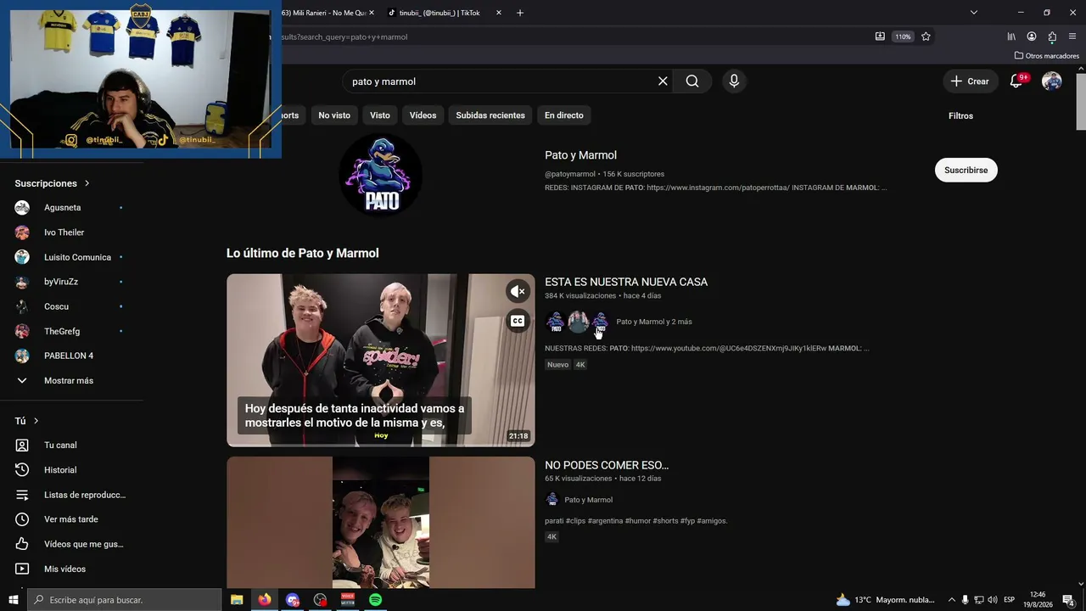Viewport: 1086px width, 611px height.
Task: Open a new browser tab
Action: click(x=520, y=13)
